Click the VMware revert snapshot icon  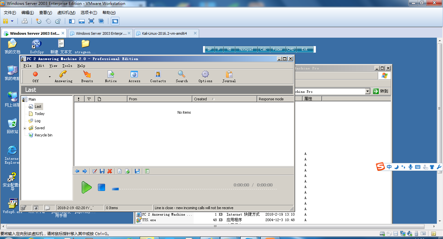(x=48, y=21)
